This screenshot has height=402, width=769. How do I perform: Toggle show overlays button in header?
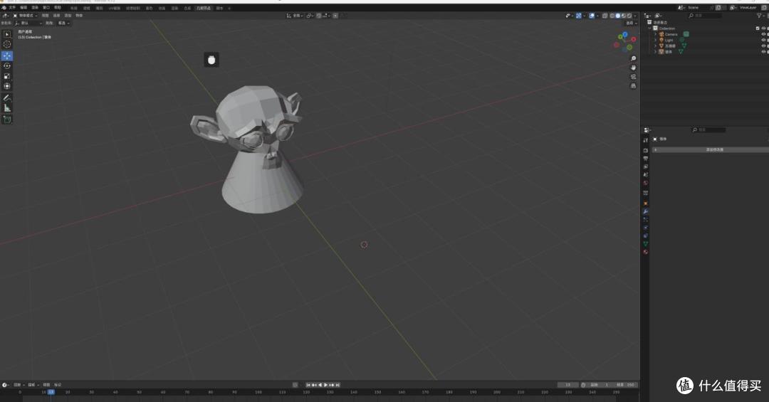pyautogui.click(x=592, y=16)
